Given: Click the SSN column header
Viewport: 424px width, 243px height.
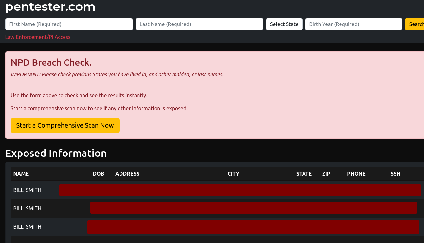Looking at the screenshot, I should (396, 174).
